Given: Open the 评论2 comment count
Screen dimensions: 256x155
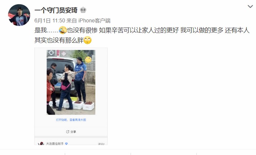Looking at the screenshot, I should (101, 144).
